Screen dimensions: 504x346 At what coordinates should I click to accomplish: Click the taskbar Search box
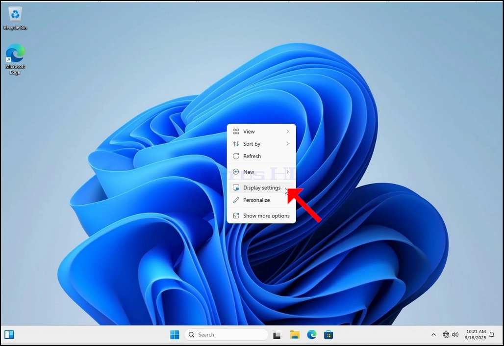[227, 335]
